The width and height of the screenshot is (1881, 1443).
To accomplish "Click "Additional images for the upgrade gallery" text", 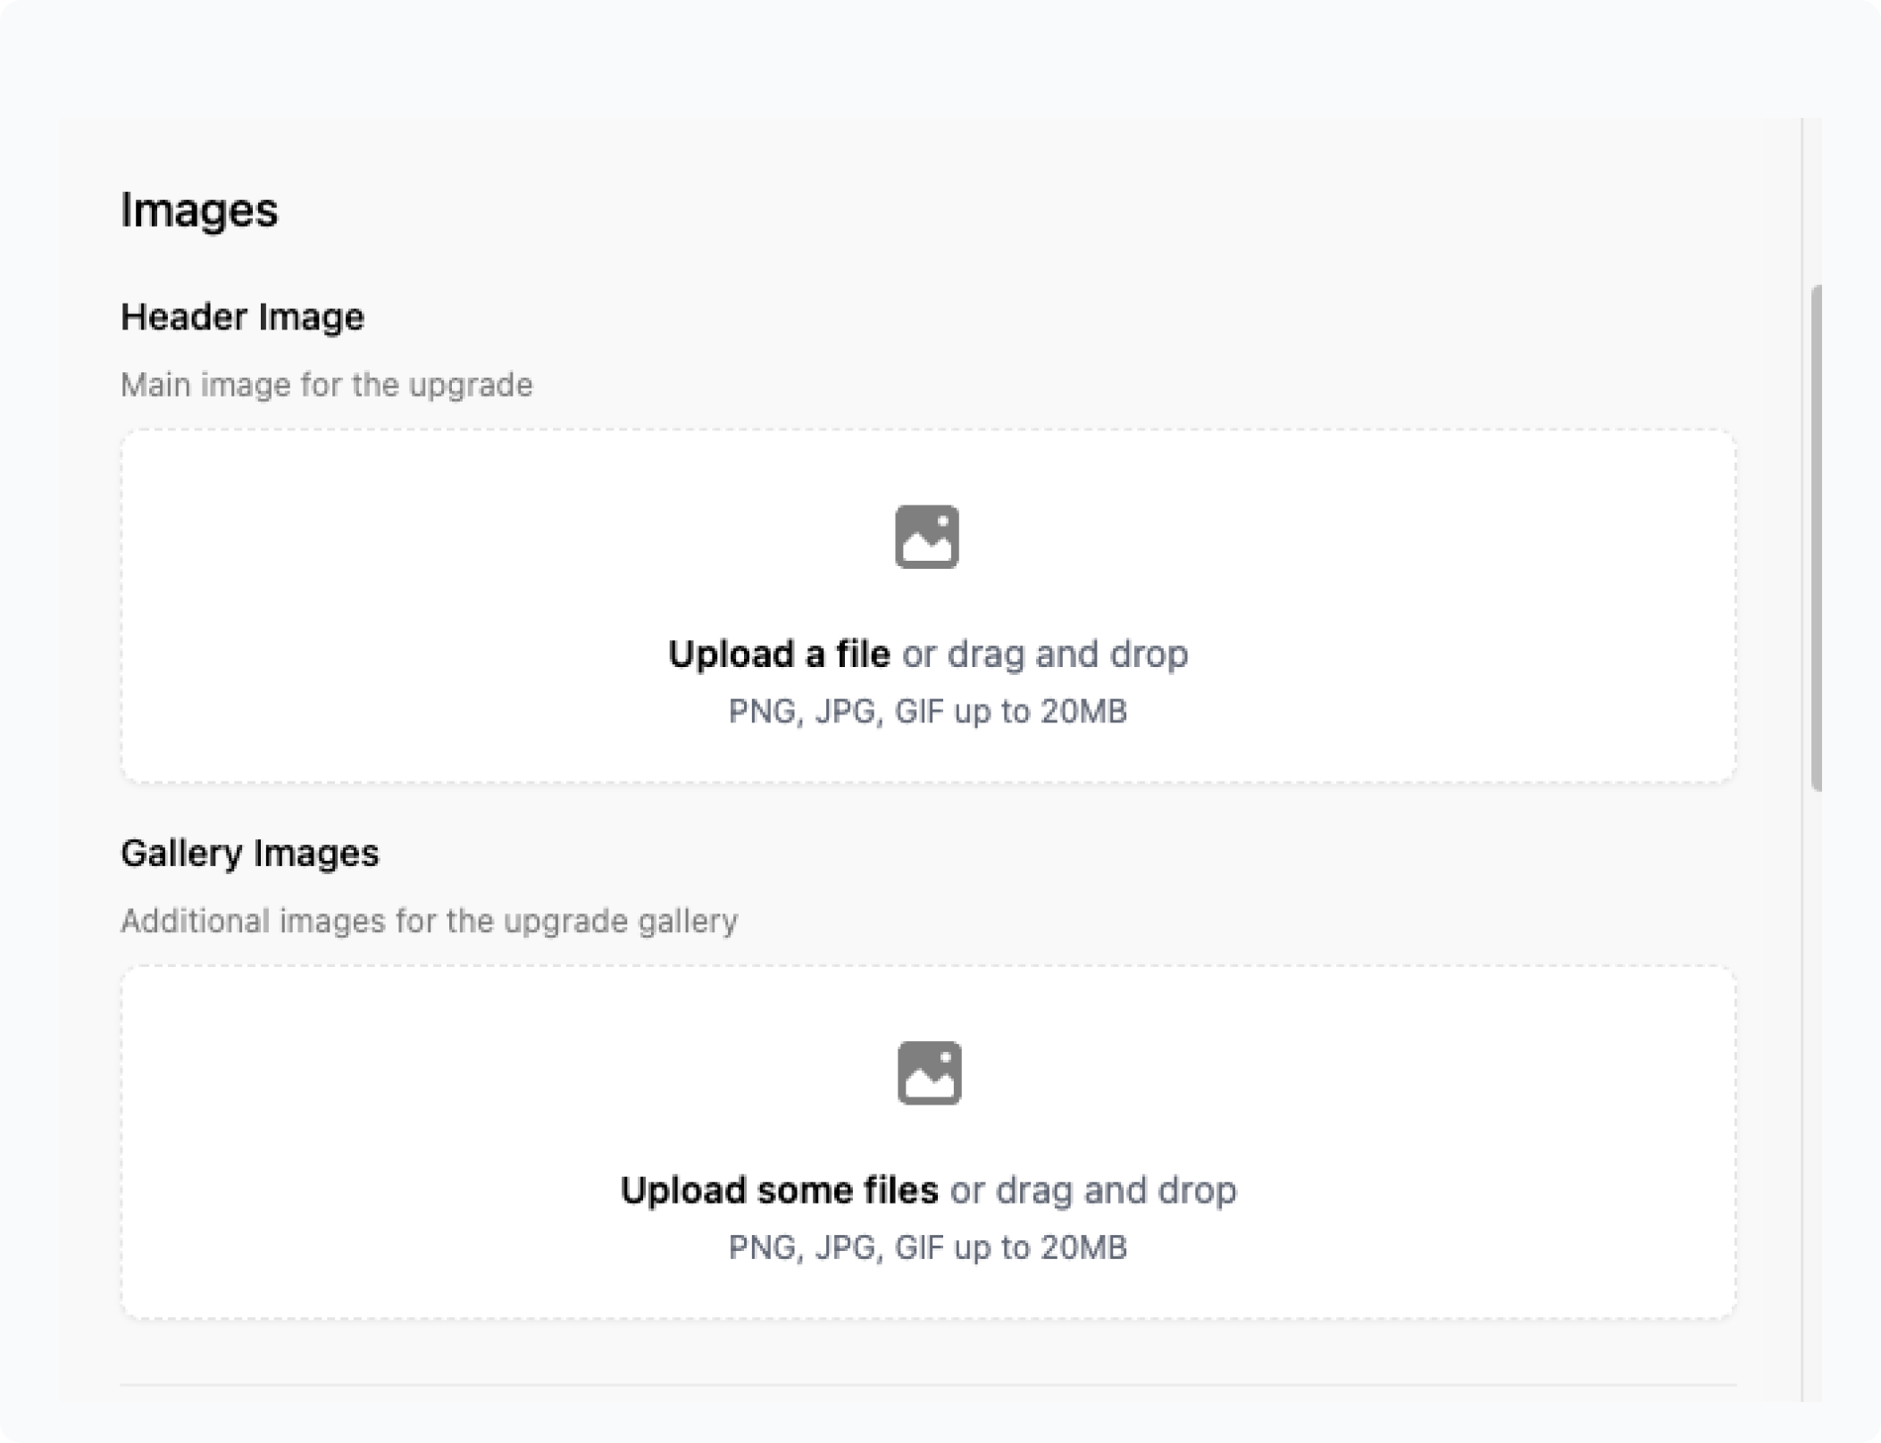I will tap(429, 921).
